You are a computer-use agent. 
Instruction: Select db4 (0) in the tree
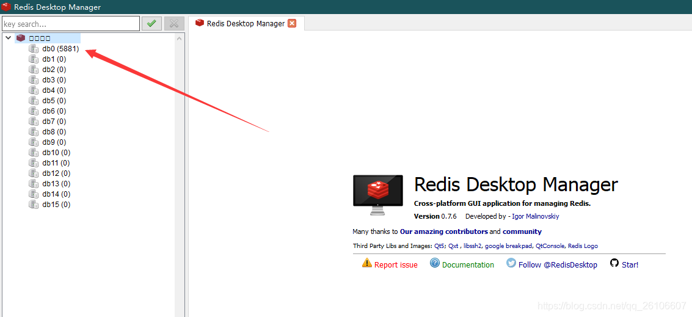click(54, 90)
